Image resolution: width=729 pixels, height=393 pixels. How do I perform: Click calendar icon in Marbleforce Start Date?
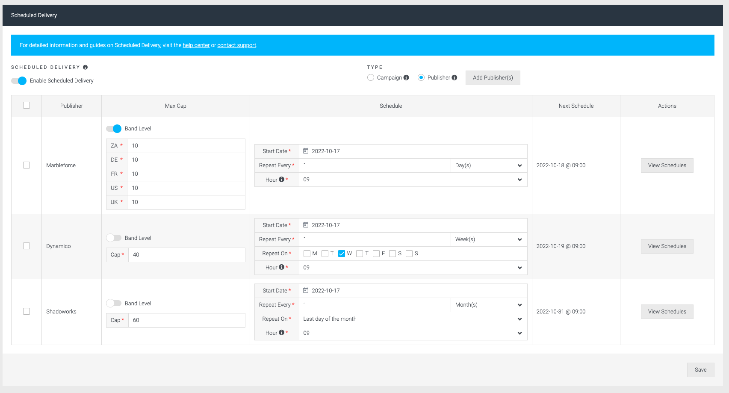306,151
